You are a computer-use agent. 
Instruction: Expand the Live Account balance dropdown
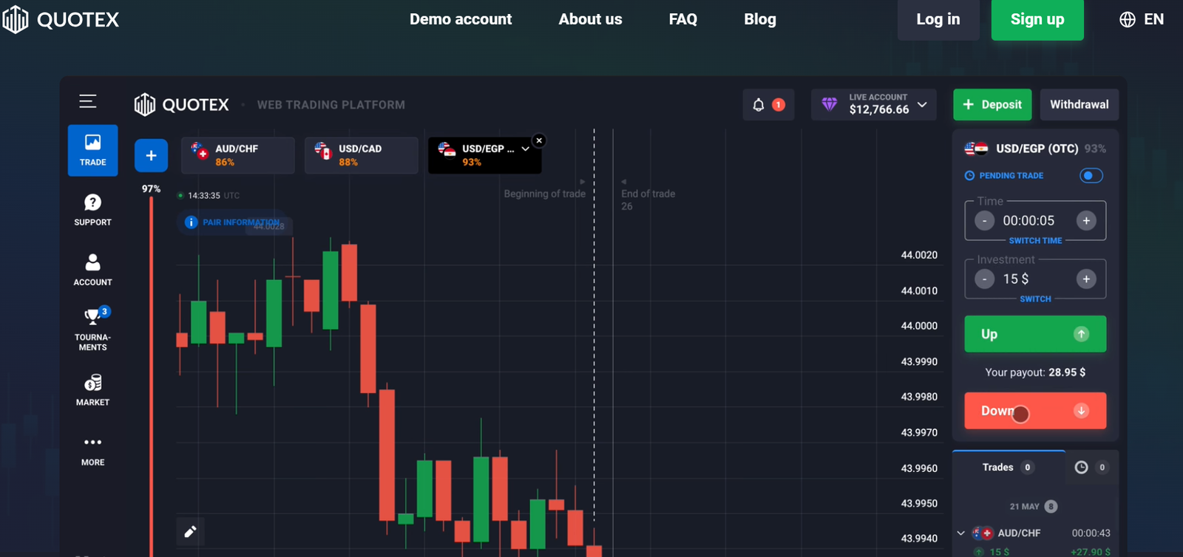click(922, 105)
